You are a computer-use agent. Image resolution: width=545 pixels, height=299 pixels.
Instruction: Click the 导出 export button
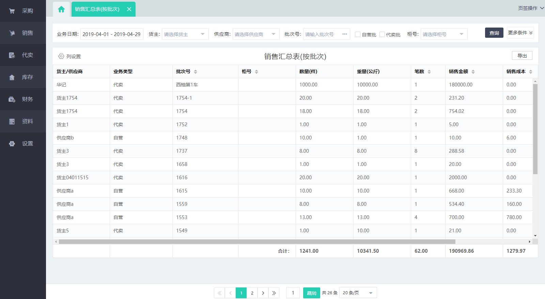(522, 56)
